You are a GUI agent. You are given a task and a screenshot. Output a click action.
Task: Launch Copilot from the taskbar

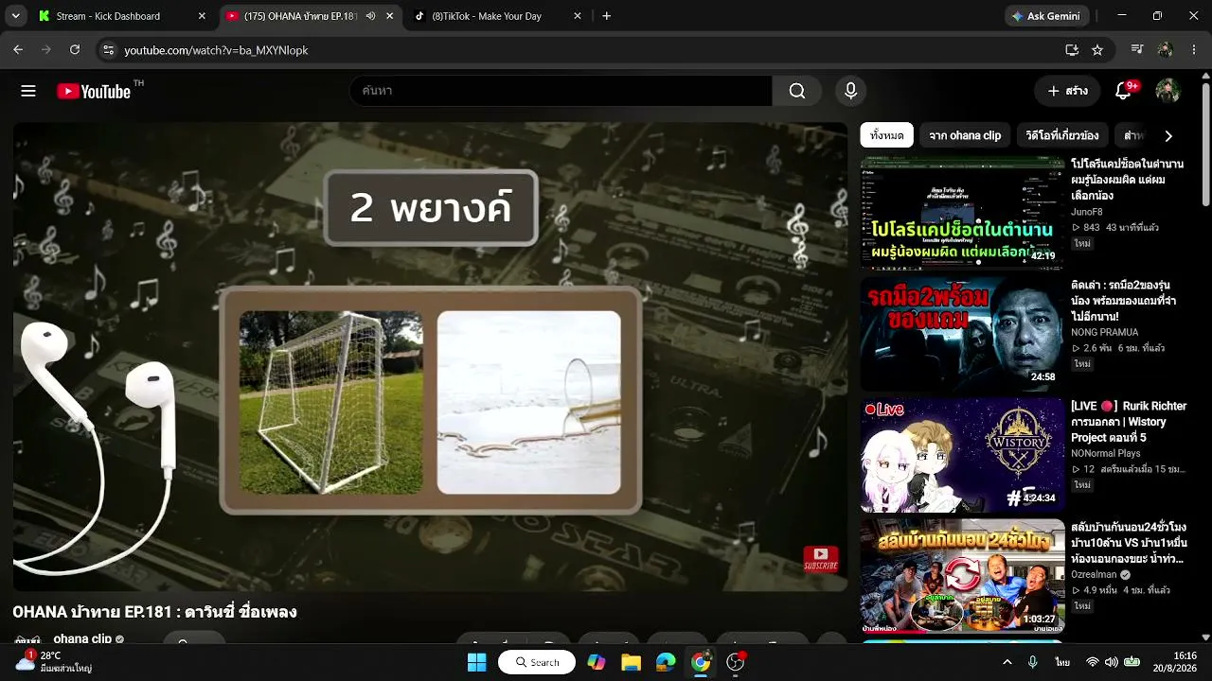click(x=597, y=662)
